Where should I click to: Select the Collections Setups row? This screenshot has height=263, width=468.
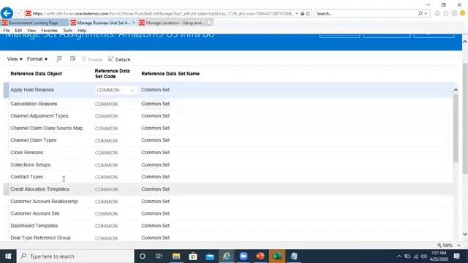point(228,164)
